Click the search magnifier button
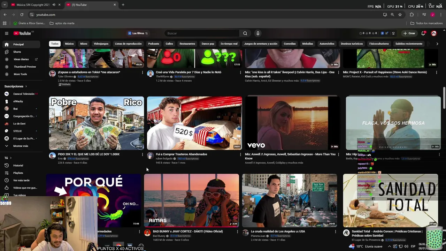 [245, 33]
